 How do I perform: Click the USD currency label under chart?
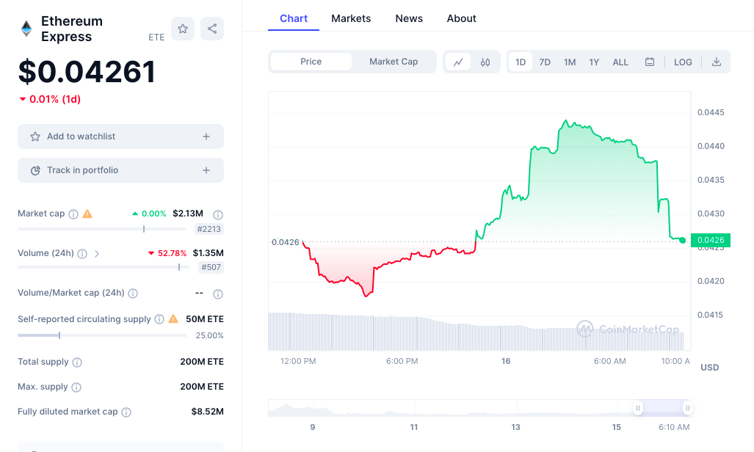tap(710, 368)
